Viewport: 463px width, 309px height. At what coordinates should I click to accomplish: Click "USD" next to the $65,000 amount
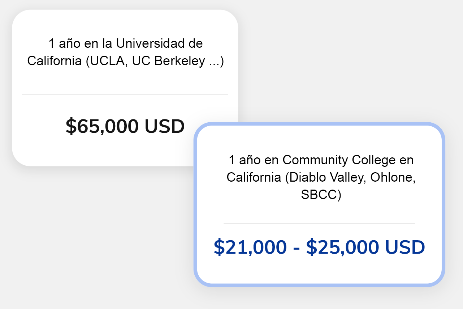pyautogui.click(x=164, y=126)
